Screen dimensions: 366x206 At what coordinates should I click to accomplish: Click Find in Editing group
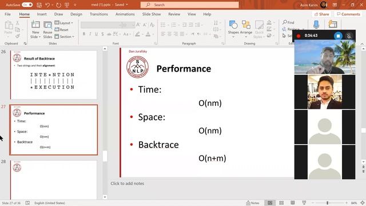point(288,22)
